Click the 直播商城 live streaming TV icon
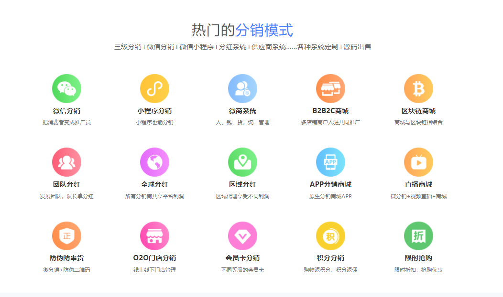 (418, 162)
